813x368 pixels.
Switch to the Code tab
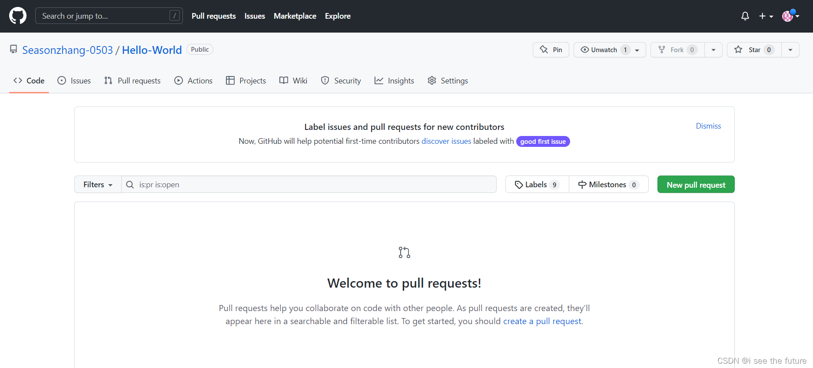29,80
